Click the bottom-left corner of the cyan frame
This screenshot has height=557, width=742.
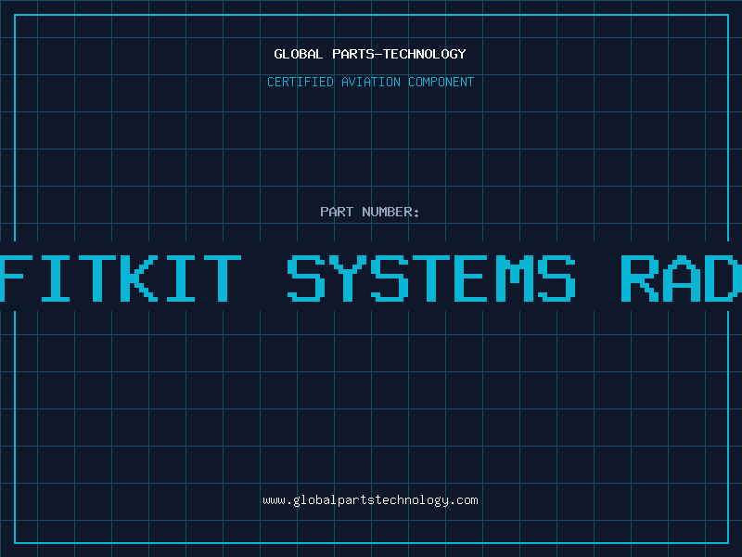pyautogui.click(x=15, y=542)
